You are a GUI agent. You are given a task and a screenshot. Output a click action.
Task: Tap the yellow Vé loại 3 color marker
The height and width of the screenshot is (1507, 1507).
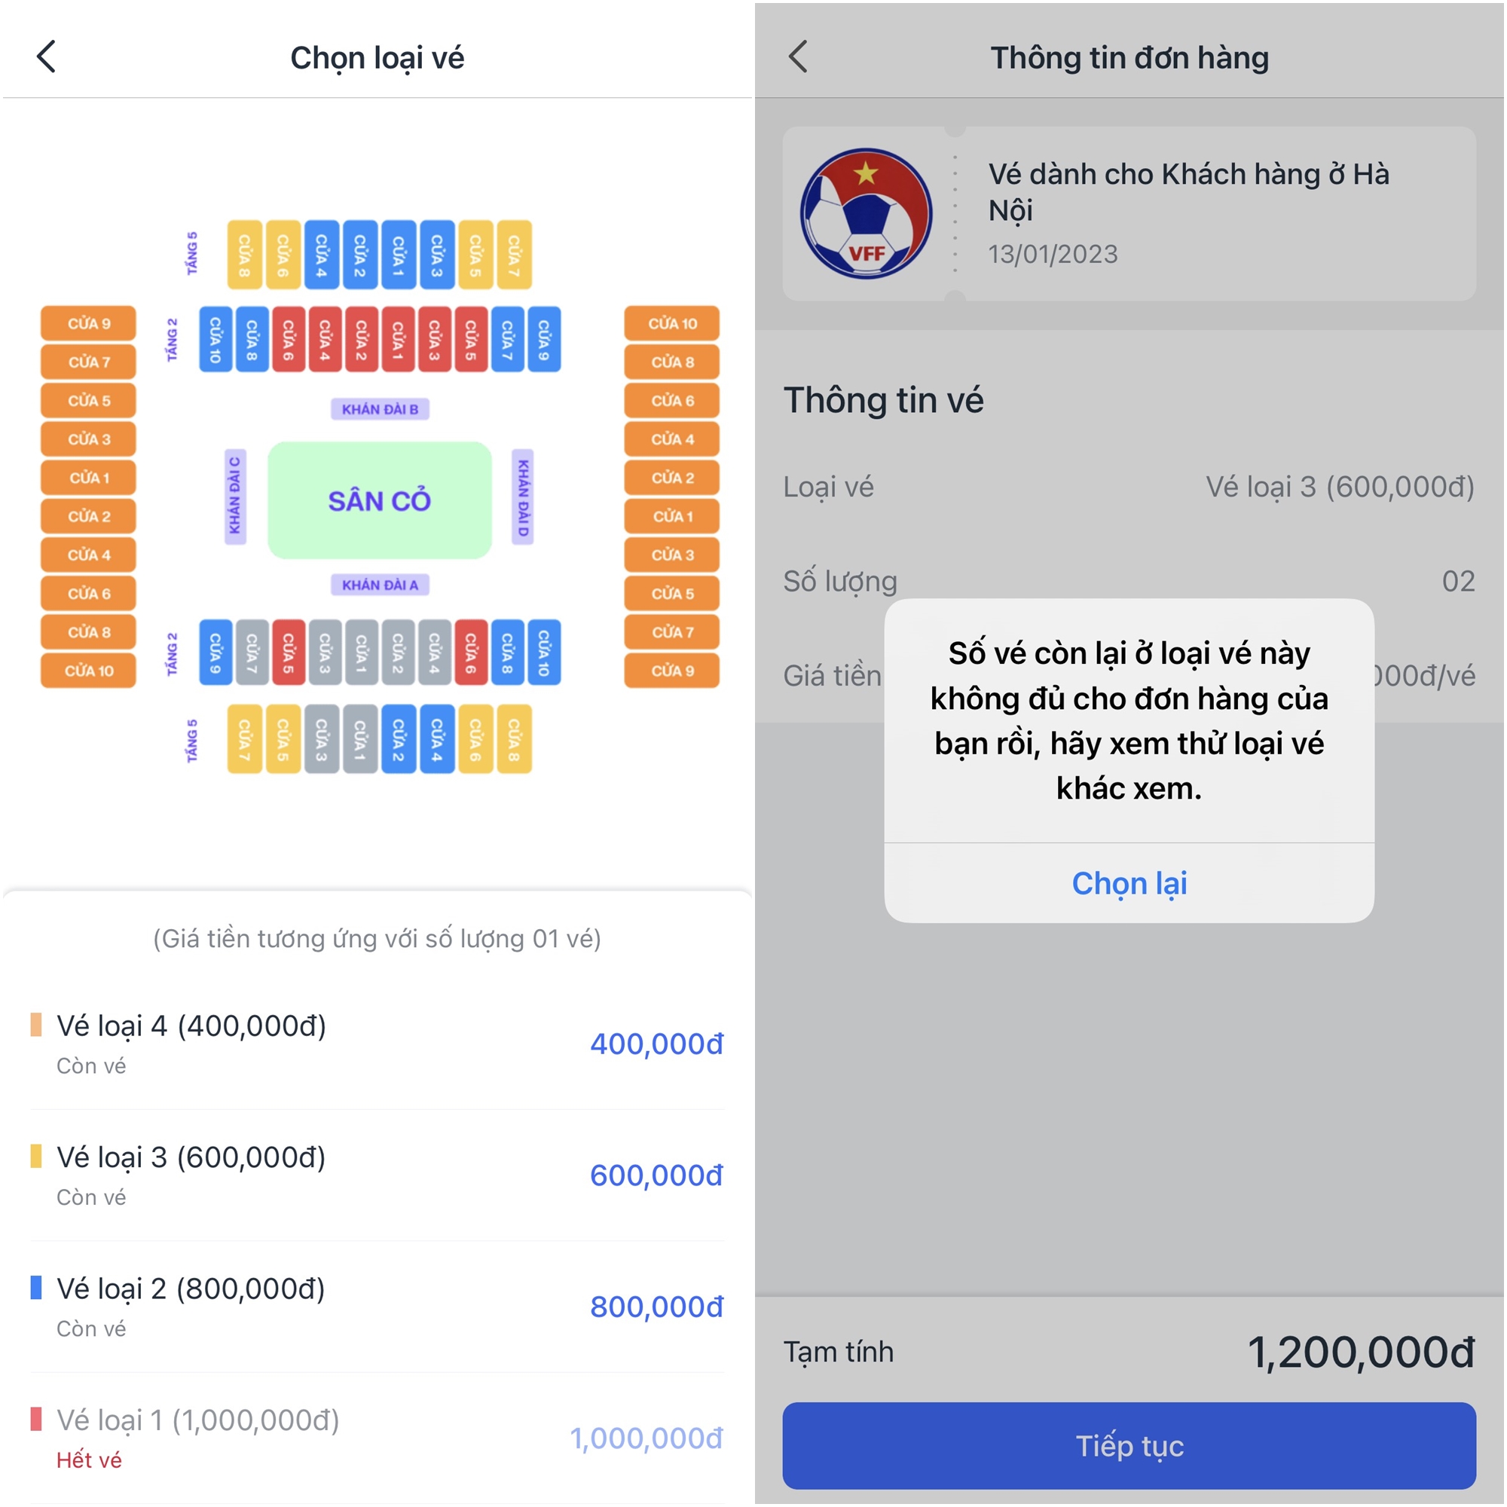point(36,1156)
